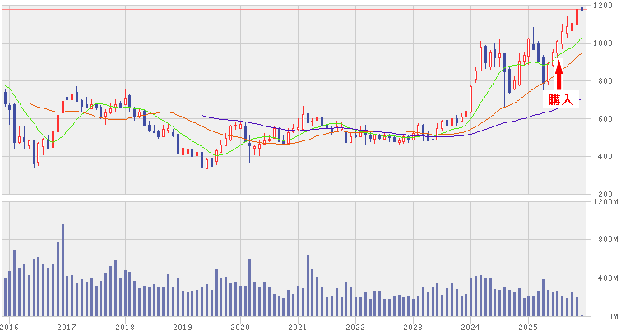The image size is (621, 335).
Task: Select the 2023 year marker
Action: click(413, 326)
